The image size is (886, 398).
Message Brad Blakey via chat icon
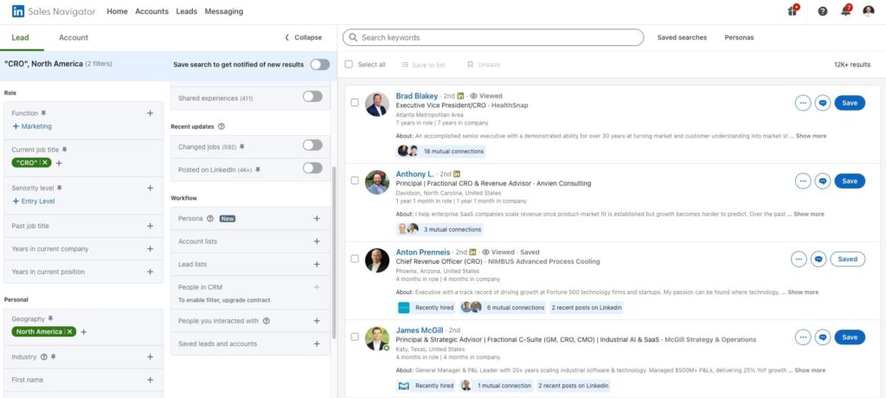pos(823,103)
